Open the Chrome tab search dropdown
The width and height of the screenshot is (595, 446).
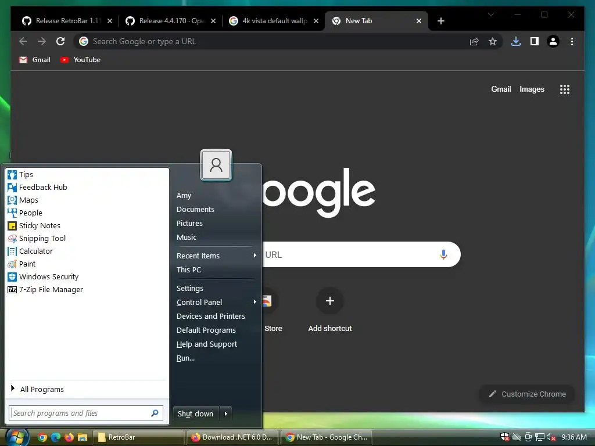coord(490,15)
